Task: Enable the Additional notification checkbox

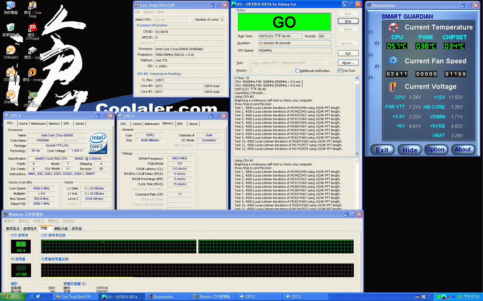Action: coord(297,71)
